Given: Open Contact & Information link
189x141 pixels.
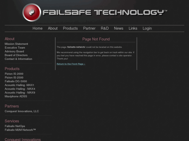Looking at the screenshot, I should pyautogui.click(x=18, y=59).
